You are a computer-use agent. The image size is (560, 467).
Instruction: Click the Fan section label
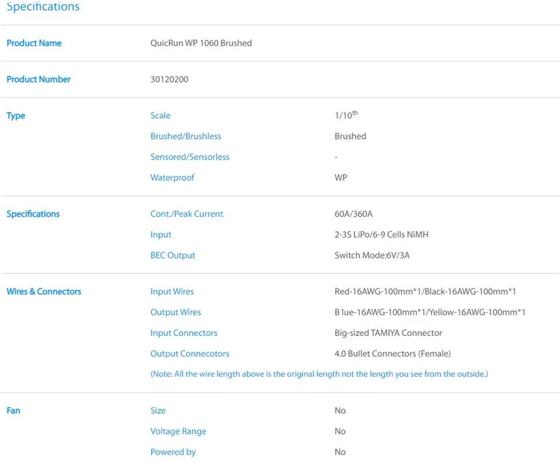pyautogui.click(x=13, y=411)
